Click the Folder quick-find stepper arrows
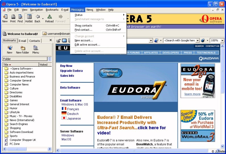Screen dimensions: 226x154 pos(49,59)
